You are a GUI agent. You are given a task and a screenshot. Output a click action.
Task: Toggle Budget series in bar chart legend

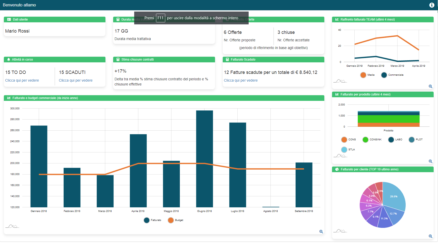(176, 220)
